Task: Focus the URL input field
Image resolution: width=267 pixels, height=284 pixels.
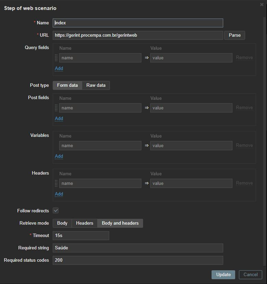Action: point(138,35)
